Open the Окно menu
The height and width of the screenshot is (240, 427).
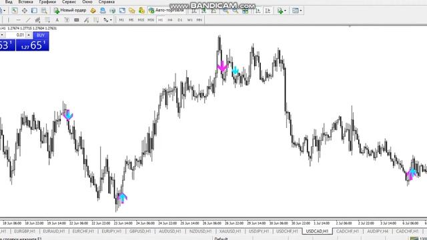(x=87, y=2)
